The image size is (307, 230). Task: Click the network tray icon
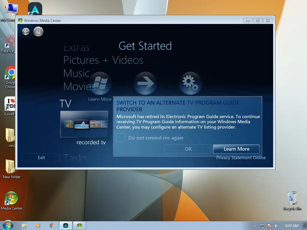coord(262,226)
